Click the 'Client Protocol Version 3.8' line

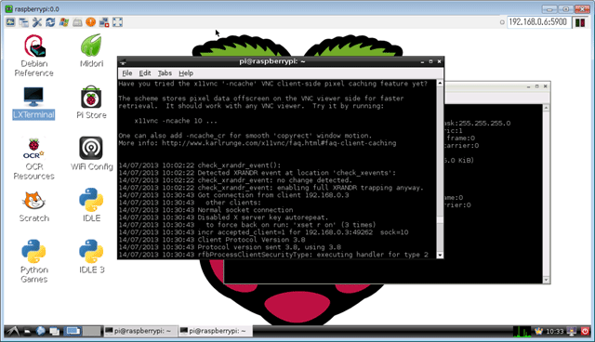tap(251, 240)
